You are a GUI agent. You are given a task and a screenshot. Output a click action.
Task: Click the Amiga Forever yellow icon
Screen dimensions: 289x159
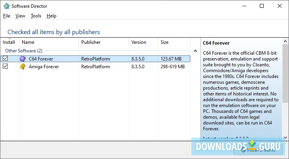click(x=23, y=66)
